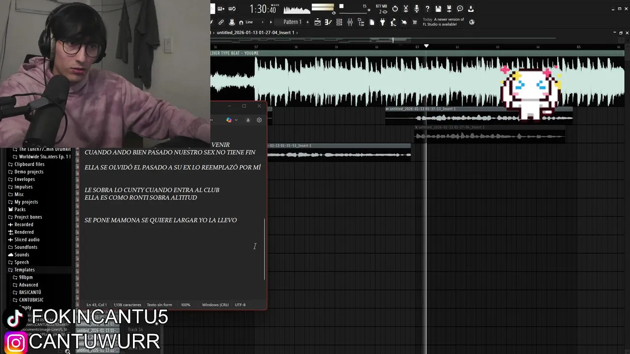Click Windows (CRLF) line ending indicator
Viewport: 630px width, 354px height.
[x=215, y=305]
